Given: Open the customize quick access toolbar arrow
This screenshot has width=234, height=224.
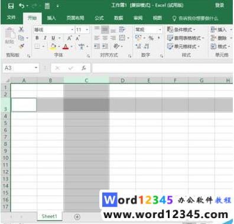Looking at the screenshot, I should pyautogui.click(x=57, y=6).
